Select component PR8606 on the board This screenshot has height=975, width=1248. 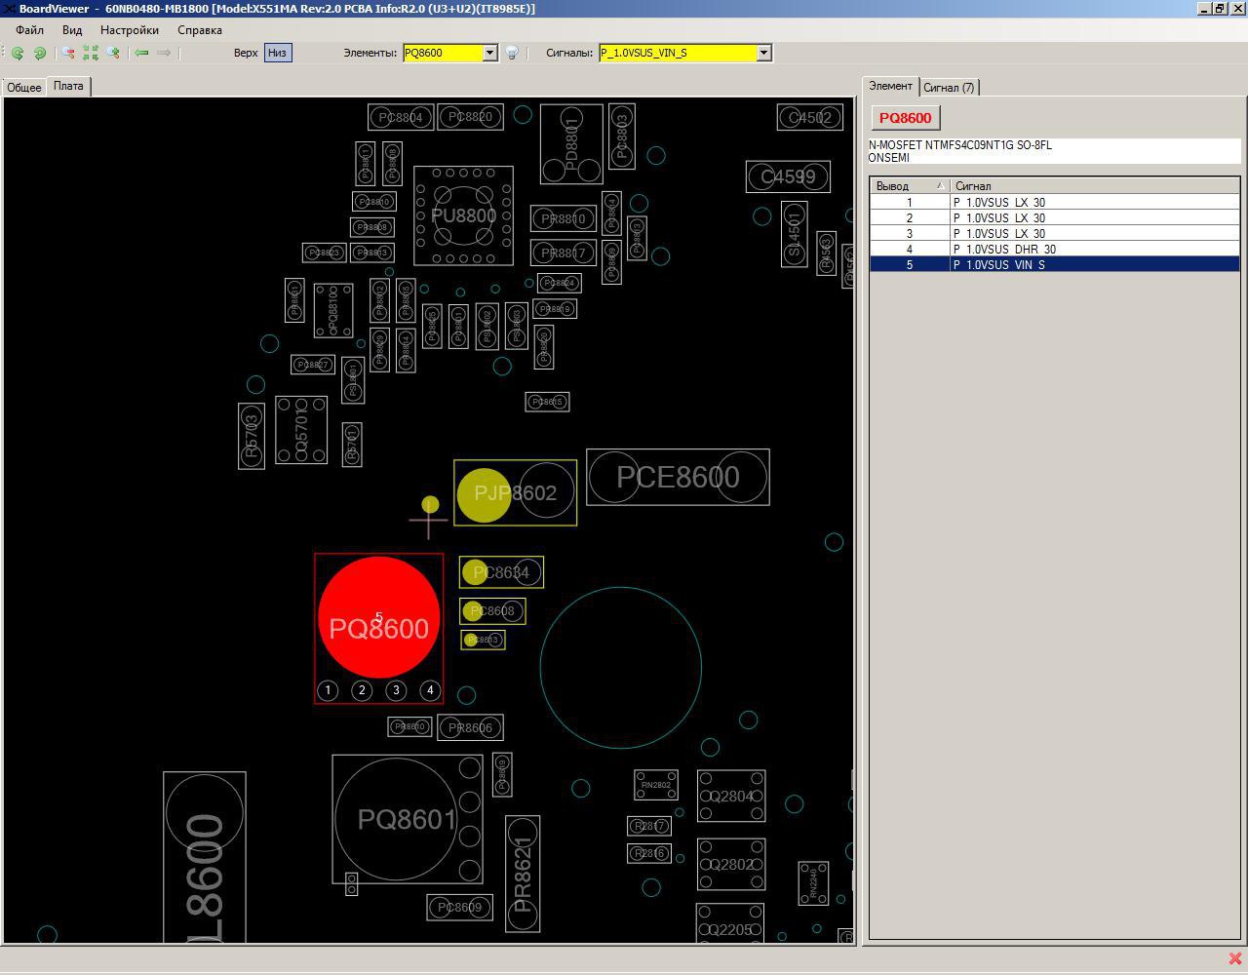[470, 727]
